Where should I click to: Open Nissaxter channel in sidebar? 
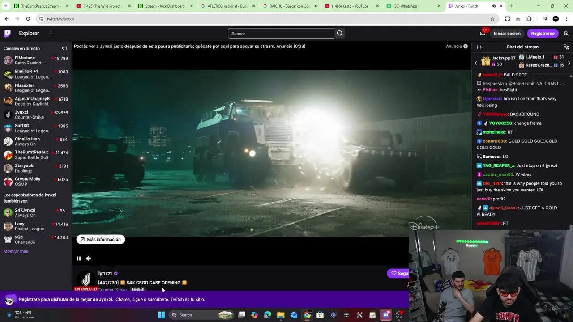point(36,88)
